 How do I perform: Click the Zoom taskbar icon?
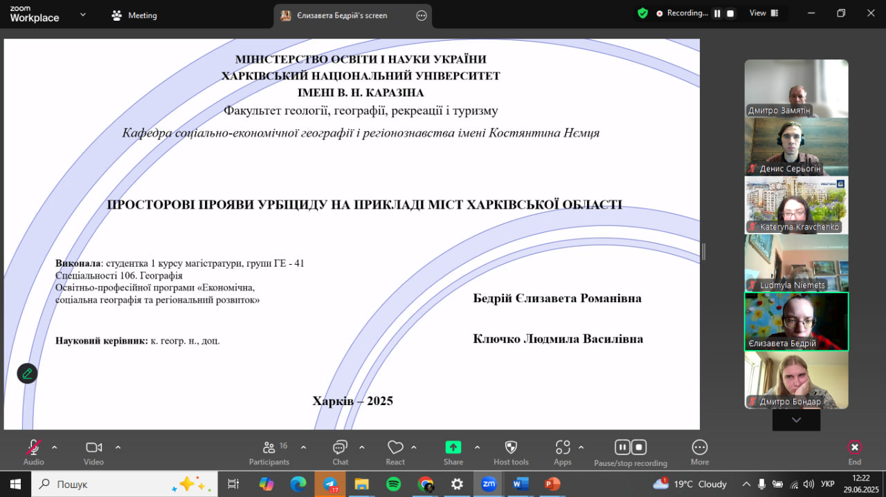tap(489, 484)
